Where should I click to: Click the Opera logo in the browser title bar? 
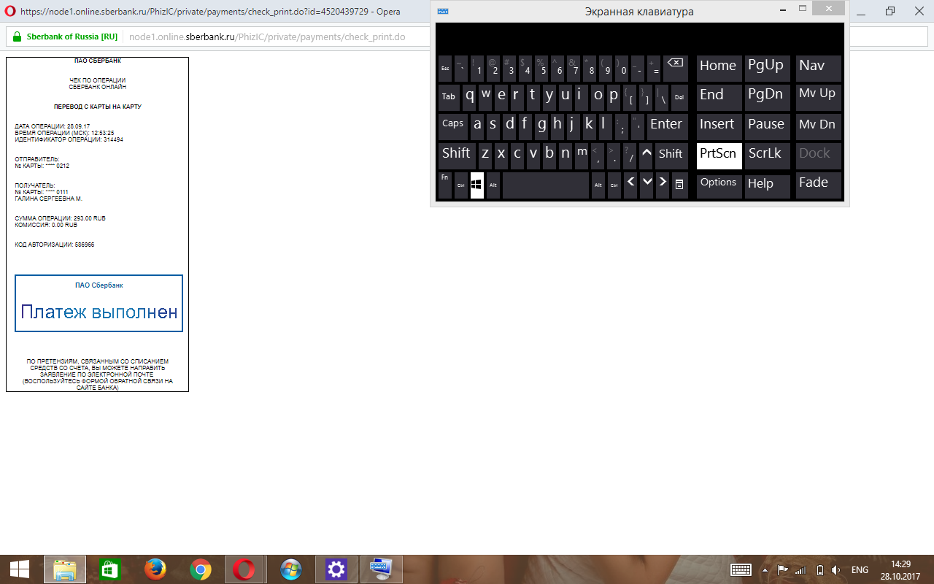point(10,11)
